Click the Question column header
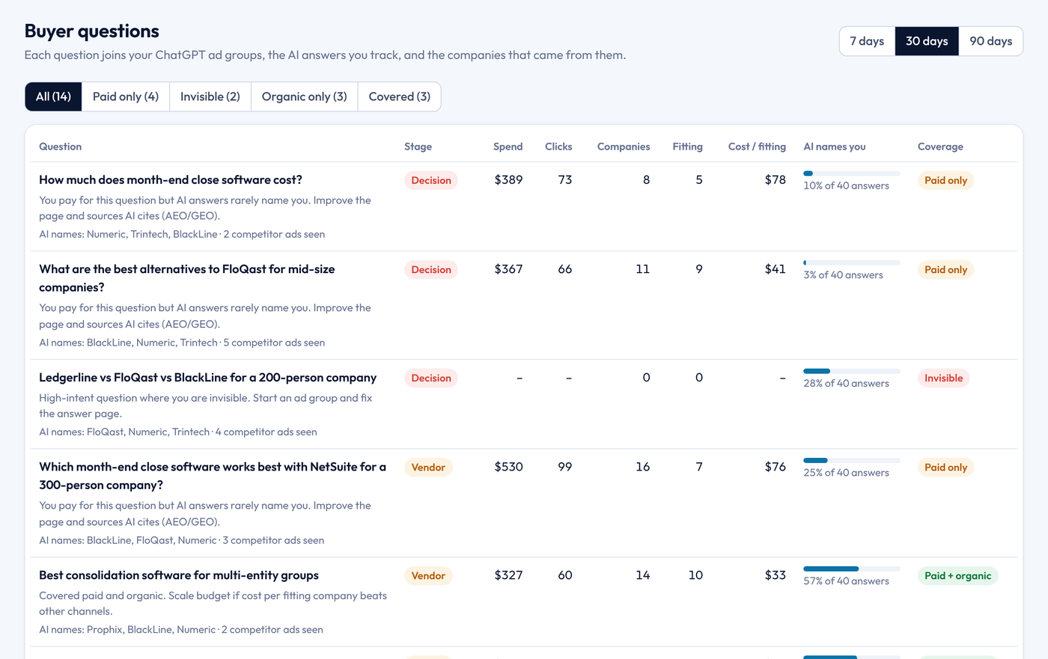This screenshot has width=1048, height=659. 61,147
